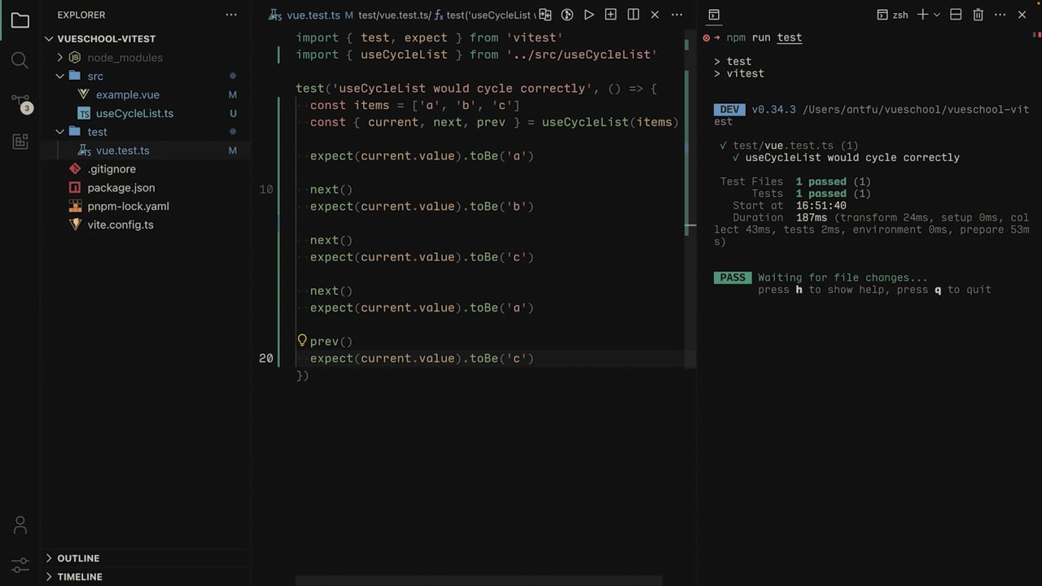Open terminal panel more actions ellipsis
1042x586 pixels.
[x=1000, y=15]
